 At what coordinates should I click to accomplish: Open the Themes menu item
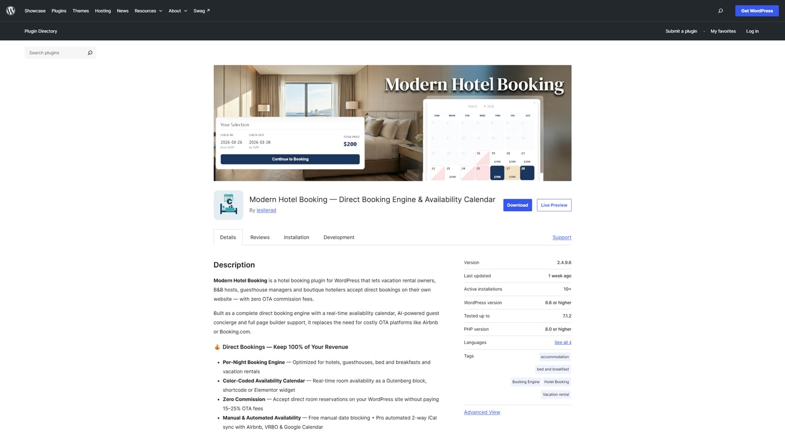[80, 11]
